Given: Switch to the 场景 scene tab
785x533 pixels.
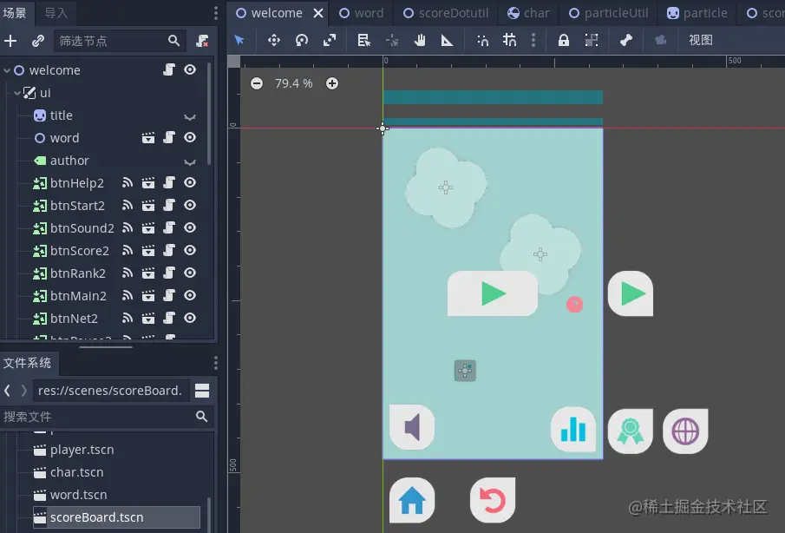Looking at the screenshot, I should pos(15,12).
